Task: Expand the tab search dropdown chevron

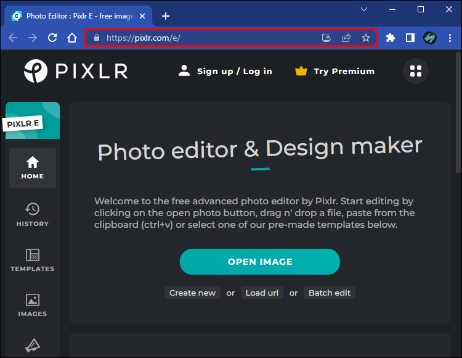Action: (x=364, y=9)
